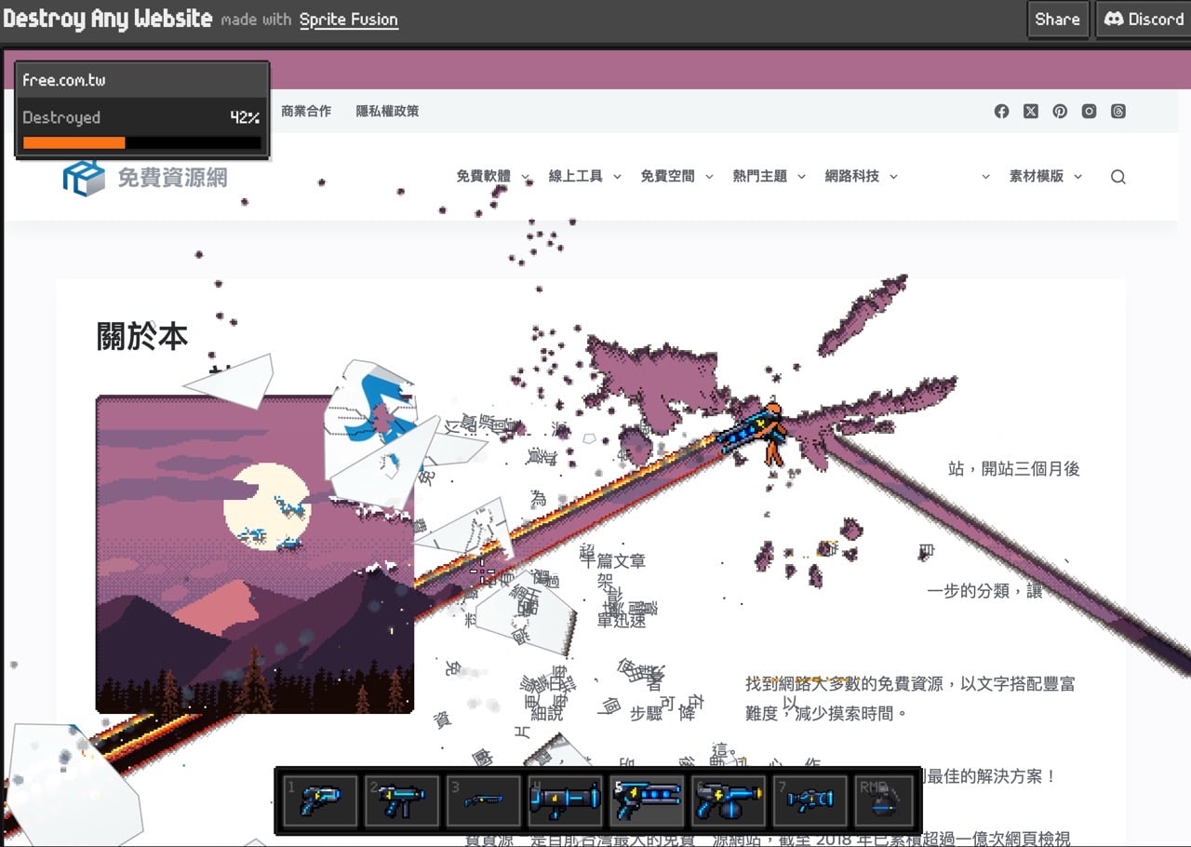Open the 線上工具 menu
The image size is (1191, 847).
(575, 176)
